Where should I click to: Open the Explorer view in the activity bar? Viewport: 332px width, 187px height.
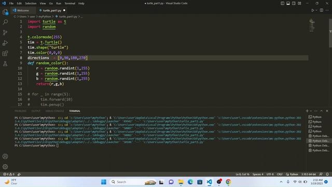[x=5, y=12]
